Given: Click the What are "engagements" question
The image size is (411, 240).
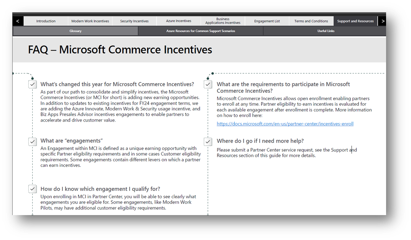Looking at the screenshot, I should pos(72,141).
